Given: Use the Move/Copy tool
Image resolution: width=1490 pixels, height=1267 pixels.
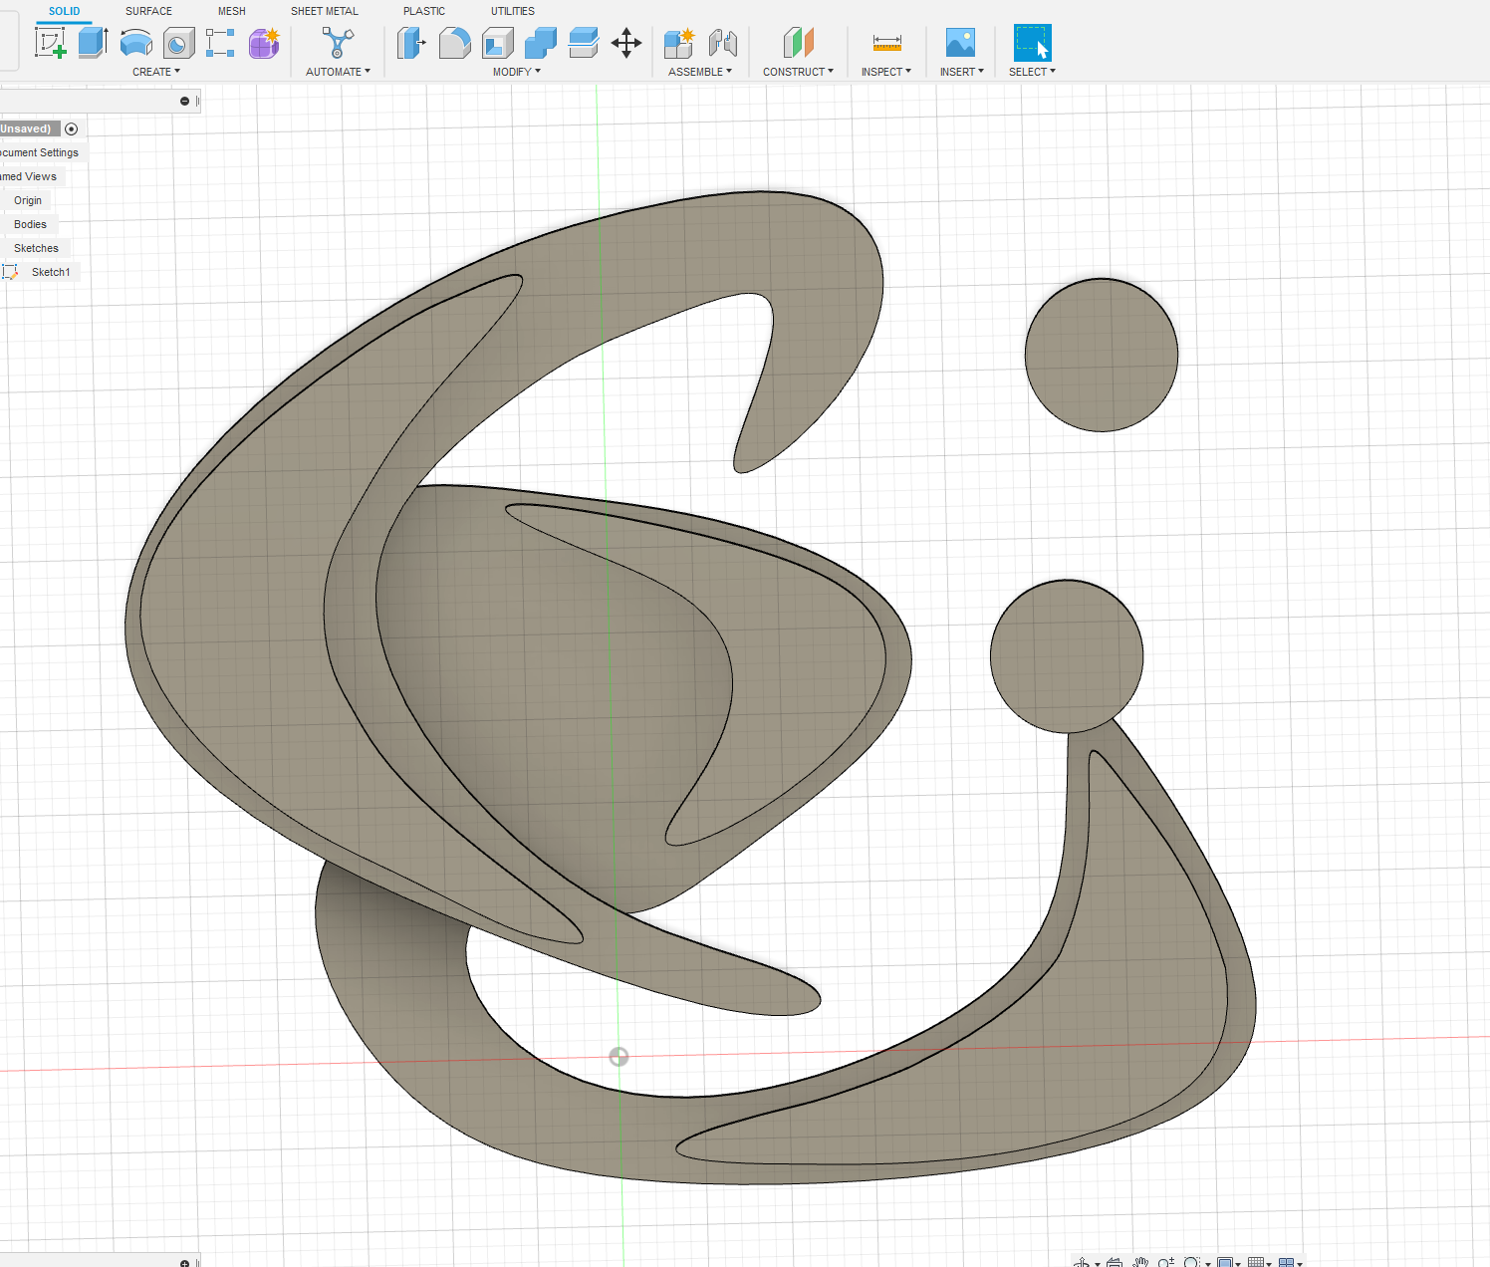Looking at the screenshot, I should (625, 43).
